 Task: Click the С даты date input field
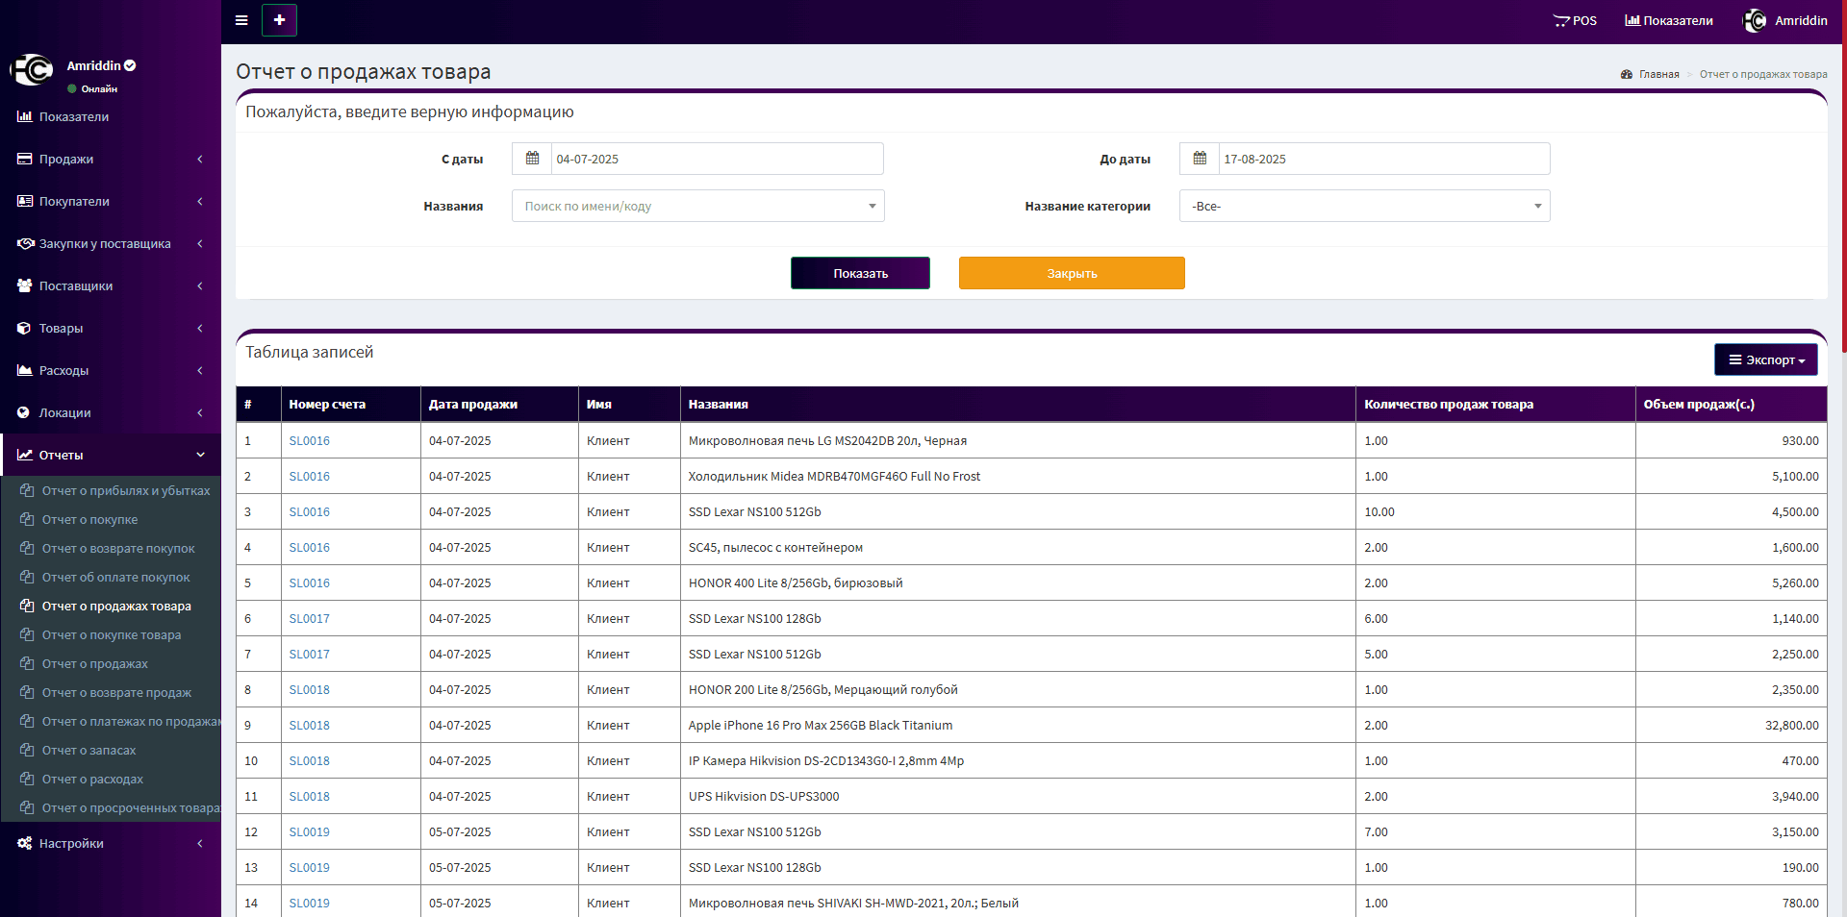(716, 159)
